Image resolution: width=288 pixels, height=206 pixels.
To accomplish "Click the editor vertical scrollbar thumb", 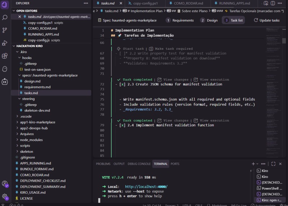I will click(x=284, y=41).
